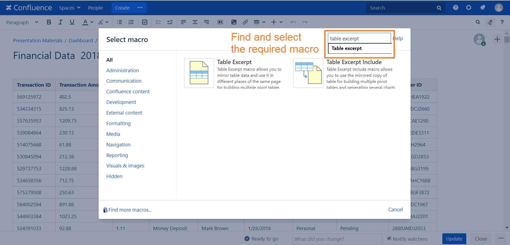This screenshot has height=245, width=510.
Task: Expand the Spaces dropdown menu
Action: point(70,8)
